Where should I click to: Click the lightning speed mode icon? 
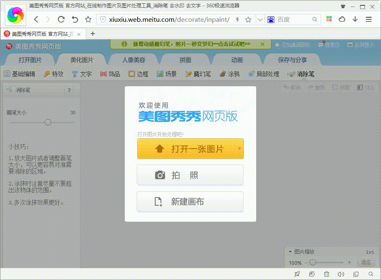click(237, 20)
